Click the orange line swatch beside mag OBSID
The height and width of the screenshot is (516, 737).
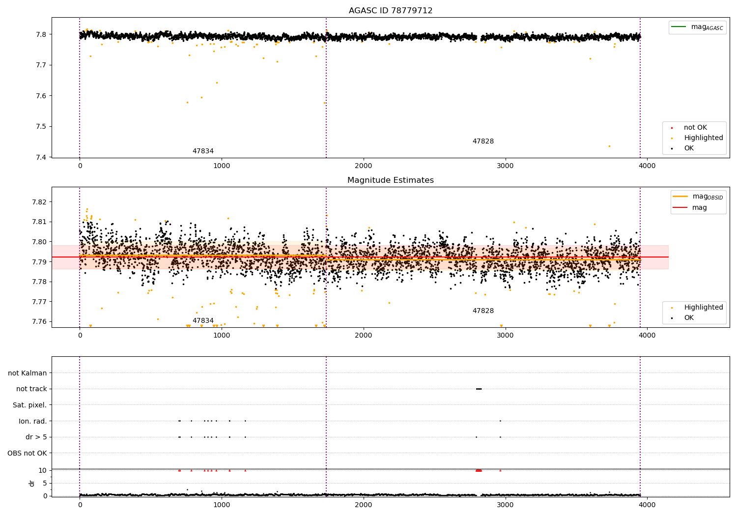tap(680, 197)
